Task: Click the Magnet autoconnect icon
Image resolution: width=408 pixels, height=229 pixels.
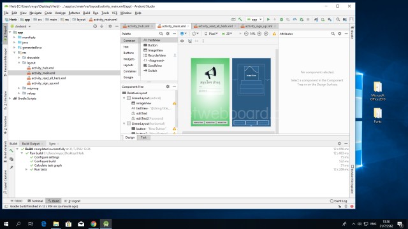Action: coord(190,41)
